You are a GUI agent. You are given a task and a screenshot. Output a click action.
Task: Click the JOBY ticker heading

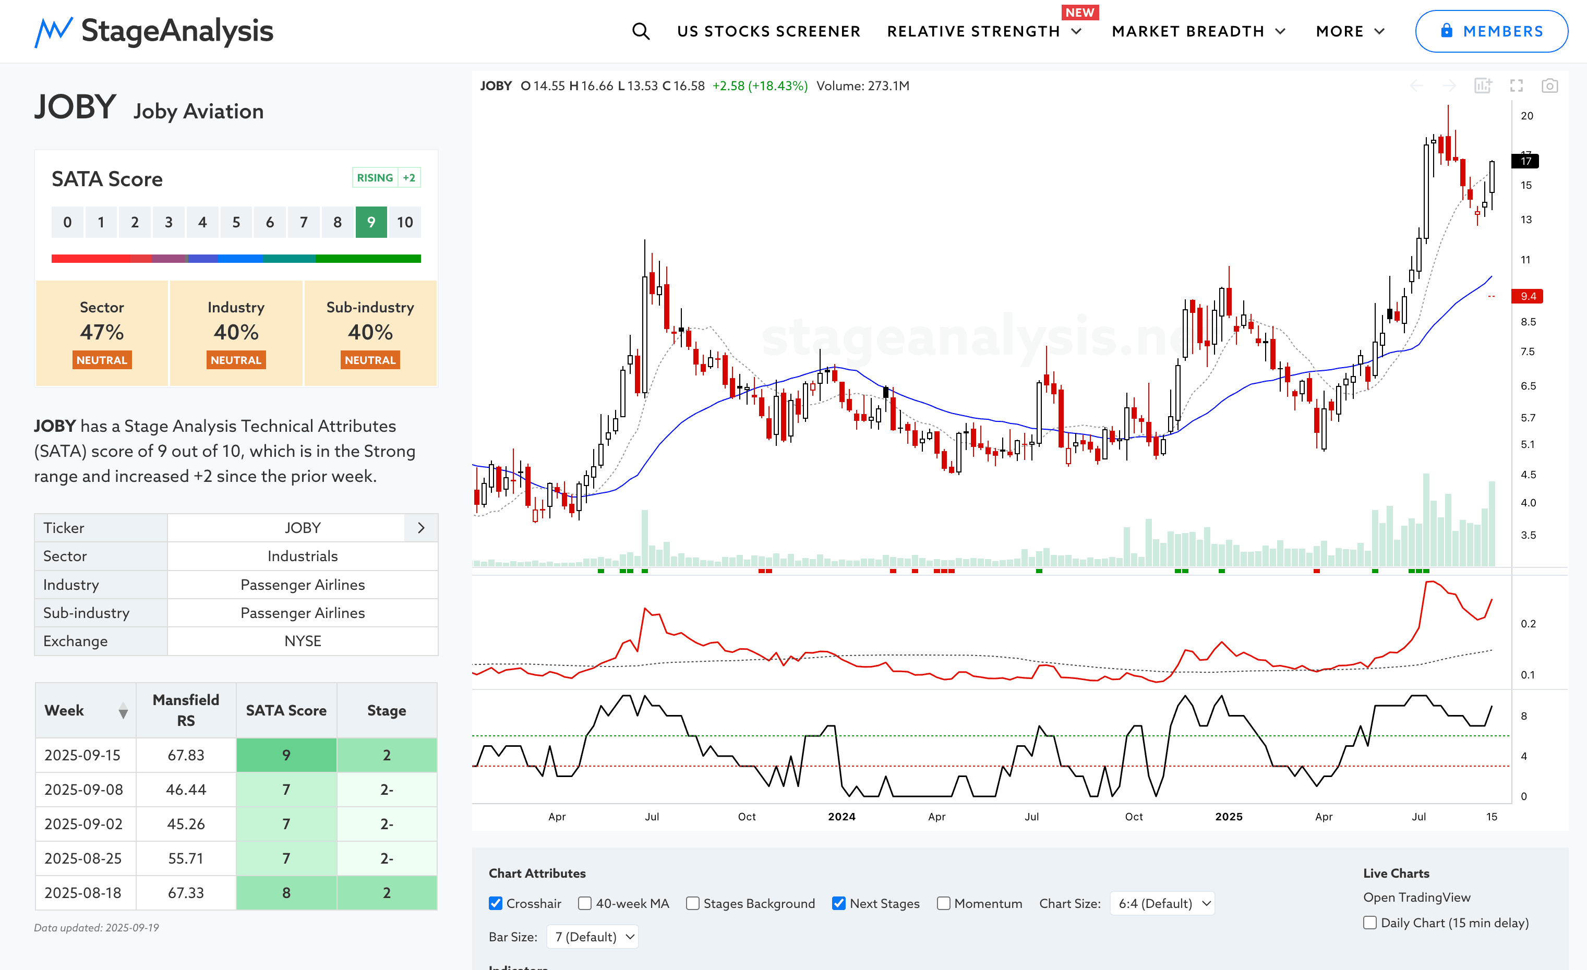[x=75, y=107]
